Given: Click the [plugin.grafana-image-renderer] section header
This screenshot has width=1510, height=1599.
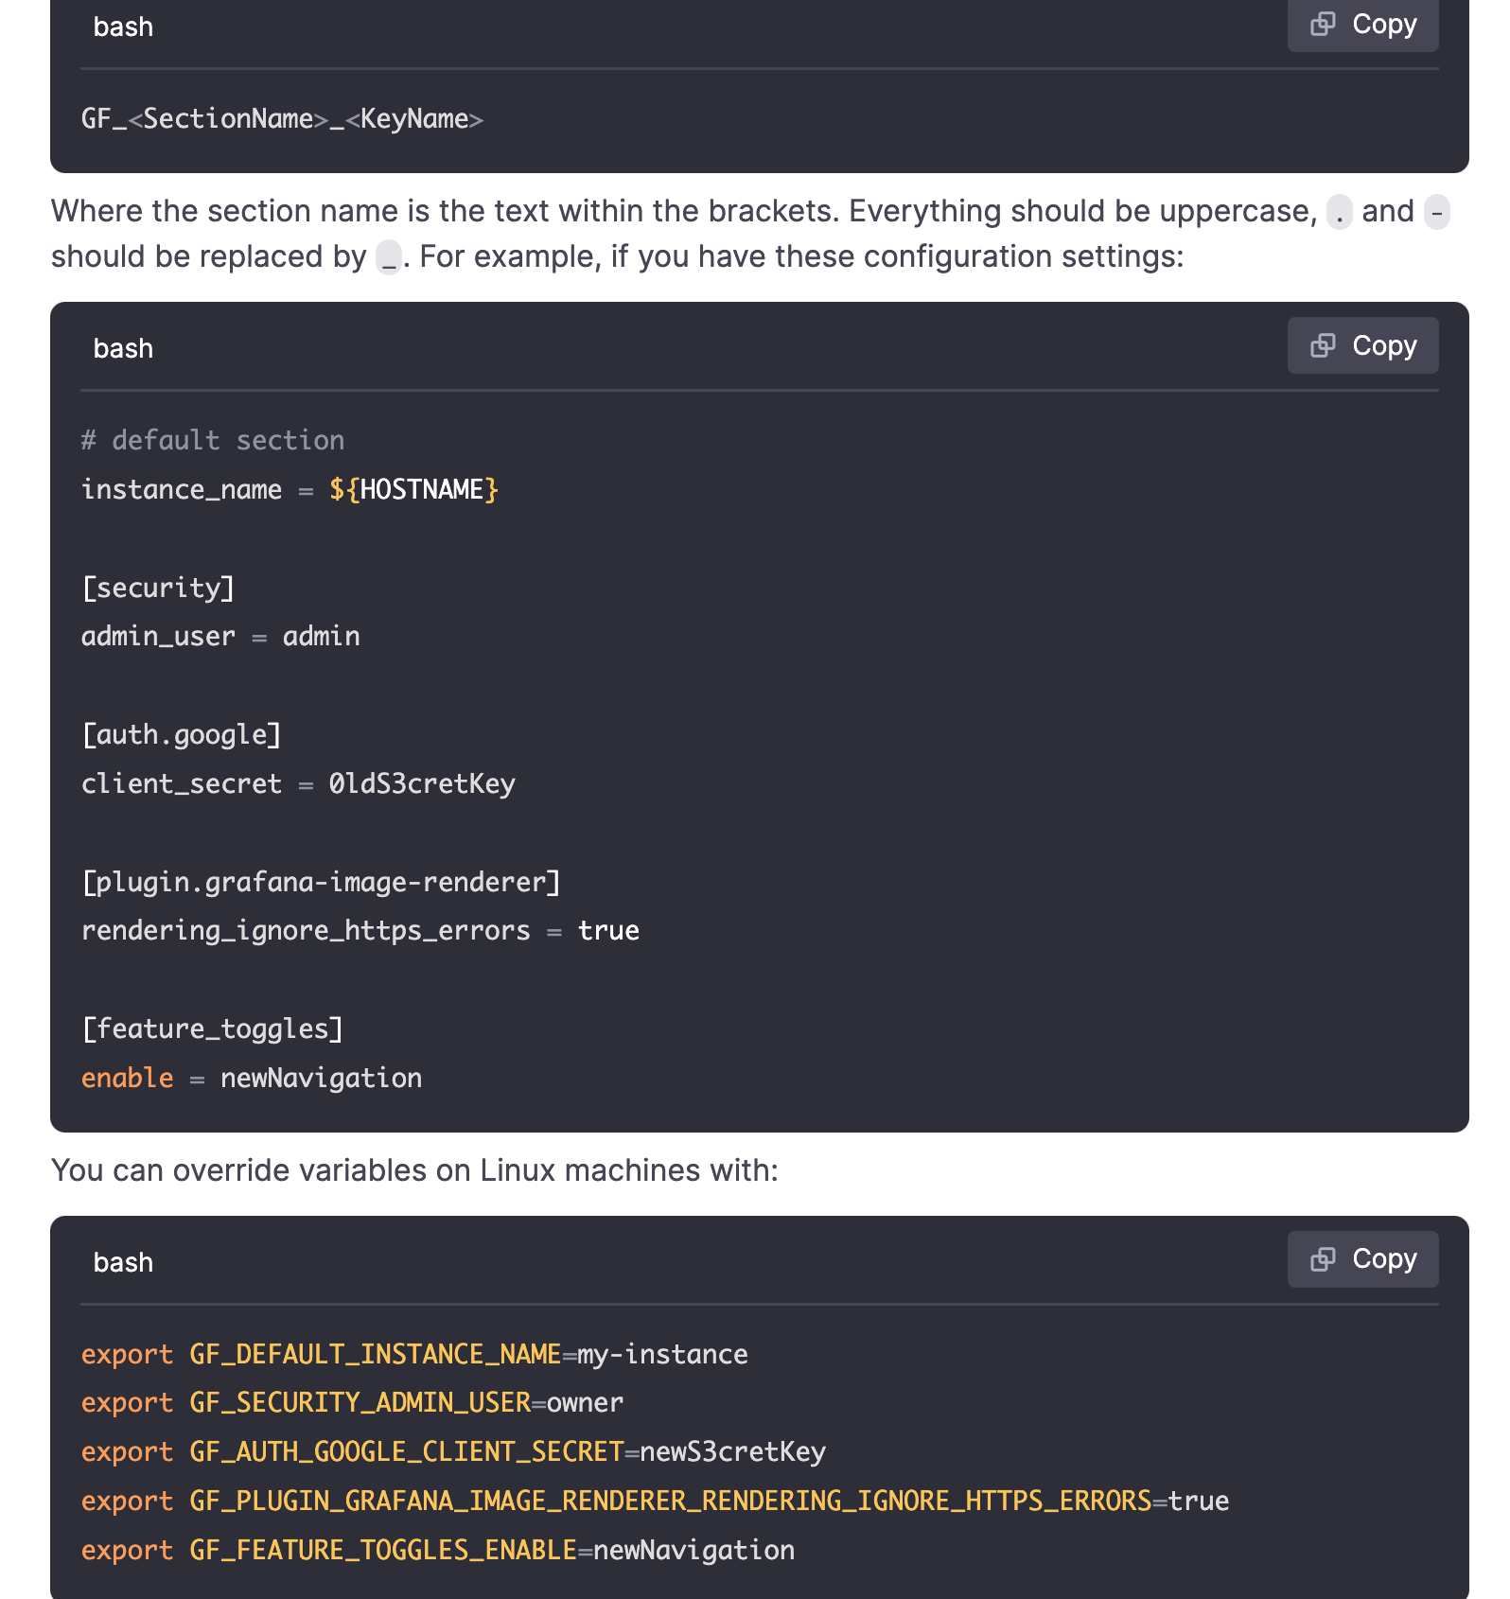Looking at the screenshot, I should [321, 883].
